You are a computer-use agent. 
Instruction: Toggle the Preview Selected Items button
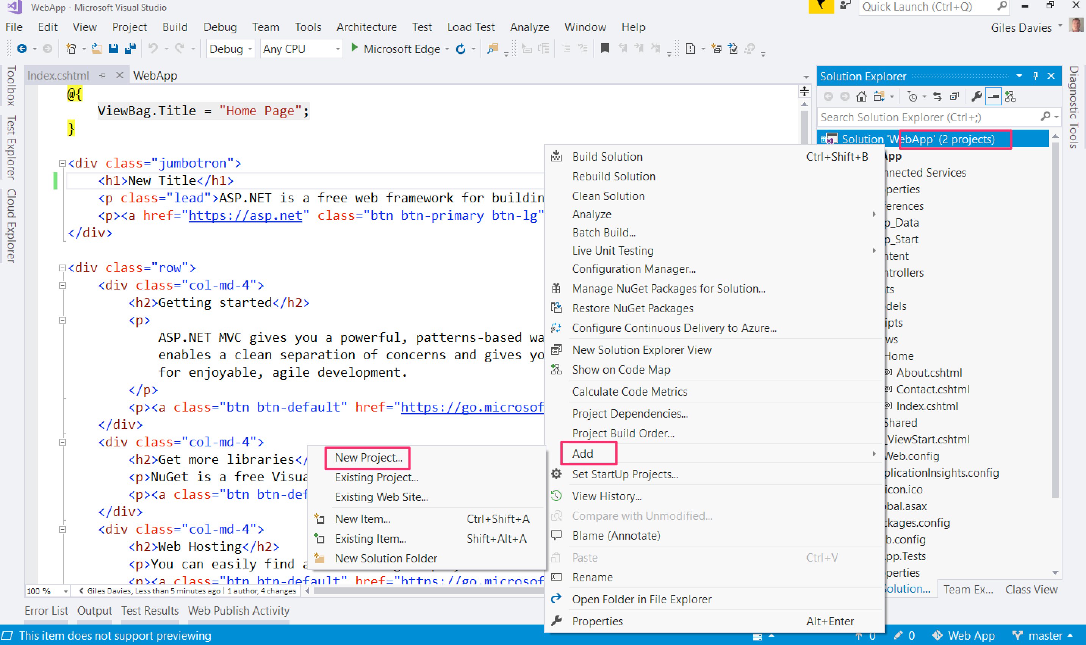click(x=994, y=97)
